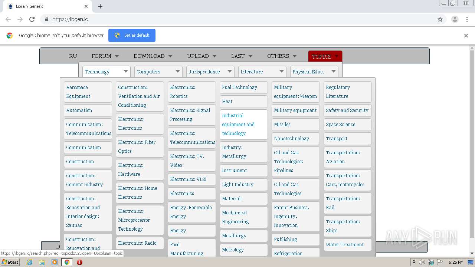Select Construction: Ventilation and Air Conditioning
The width and height of the screenshot is (475, 267).
(x=140, y=96)
